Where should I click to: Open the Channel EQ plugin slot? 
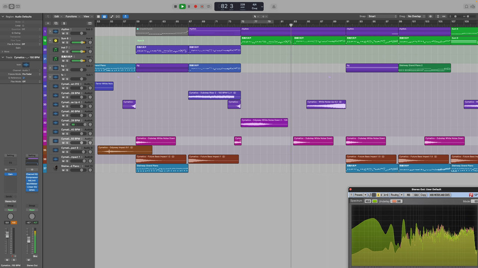tap(32, 174)
